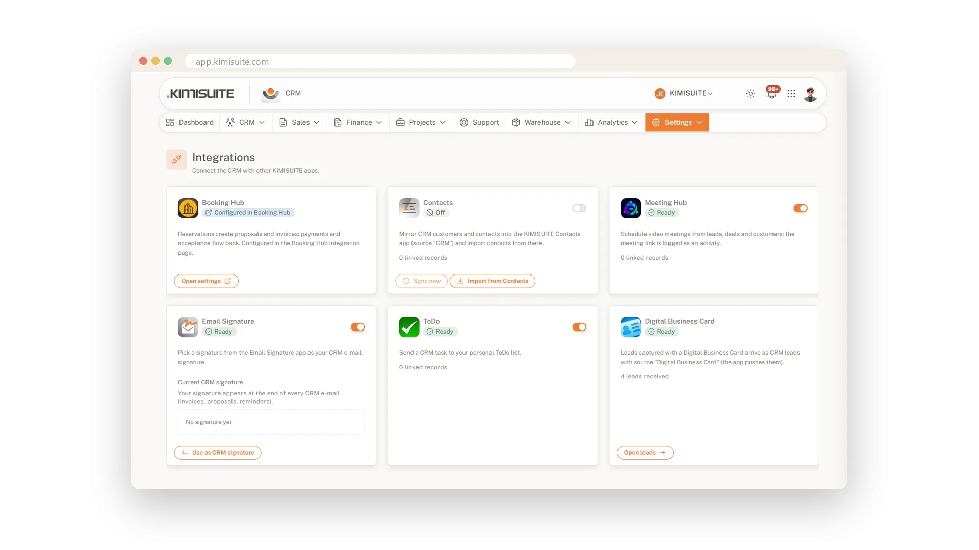Viewport: 979px width, 550px height.
Task: Expand the CRM menu chevron
Action: 262,123
